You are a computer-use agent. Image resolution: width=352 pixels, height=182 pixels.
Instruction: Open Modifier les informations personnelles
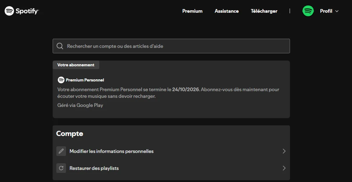[x=111, y=151]
